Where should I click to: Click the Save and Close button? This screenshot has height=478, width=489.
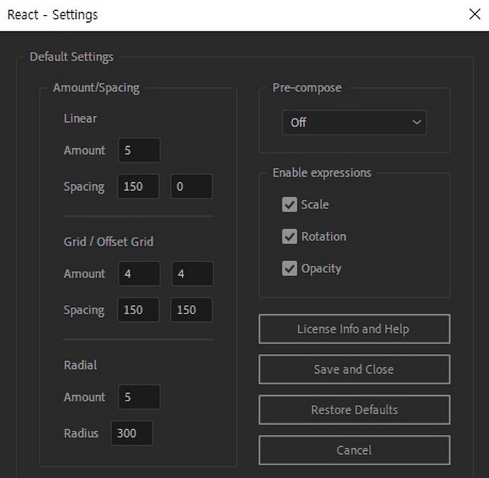(x=354, y=369)
